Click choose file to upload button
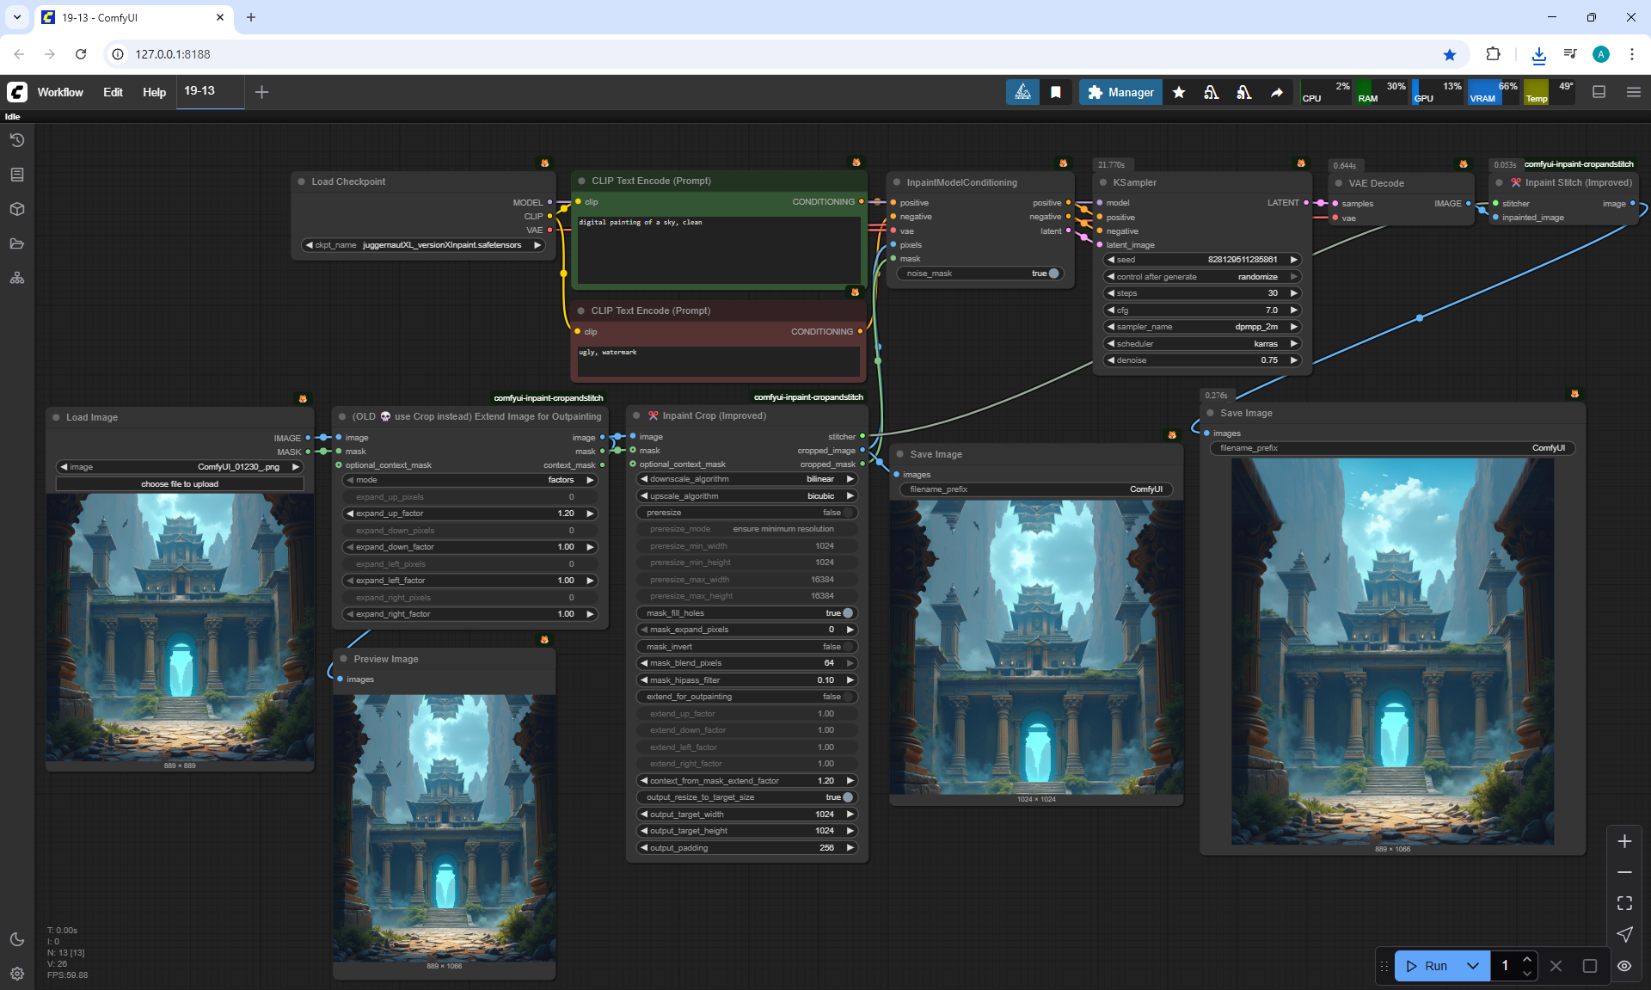Image resolution: width=1651 pixels, height=990 pixels. pyautogui.click(x=180, y=484)
